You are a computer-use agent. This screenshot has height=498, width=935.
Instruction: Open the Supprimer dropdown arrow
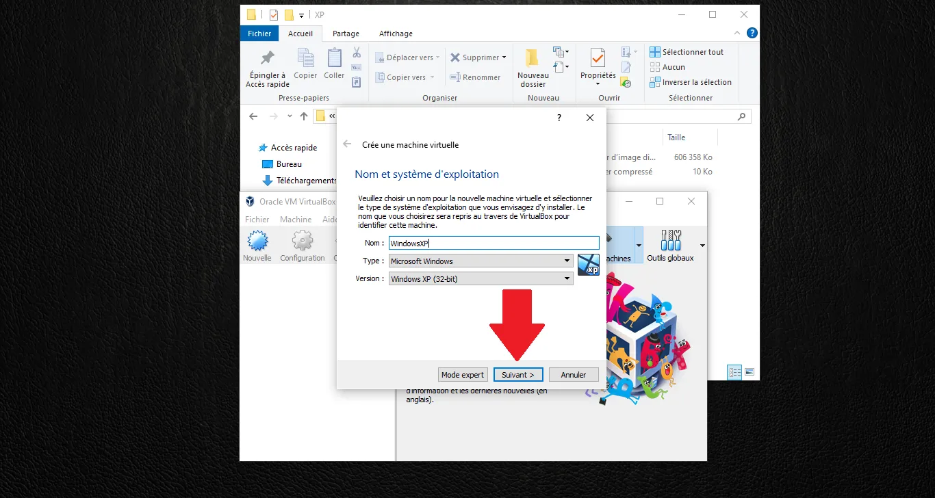504,57
